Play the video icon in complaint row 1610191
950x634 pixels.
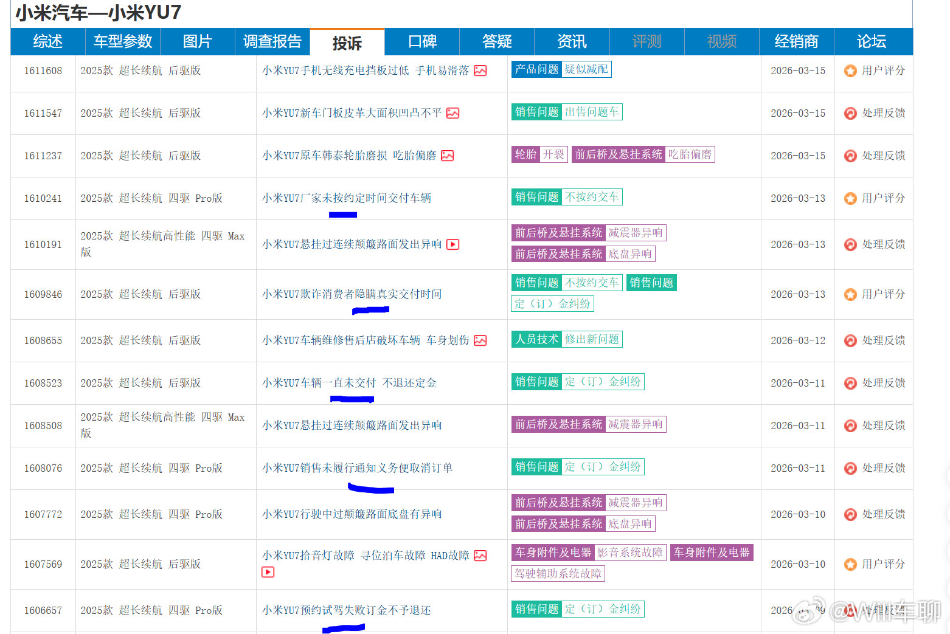click(453, 244)
